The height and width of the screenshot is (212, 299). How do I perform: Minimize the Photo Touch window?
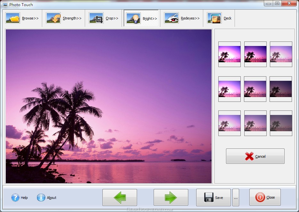point(269,3)
